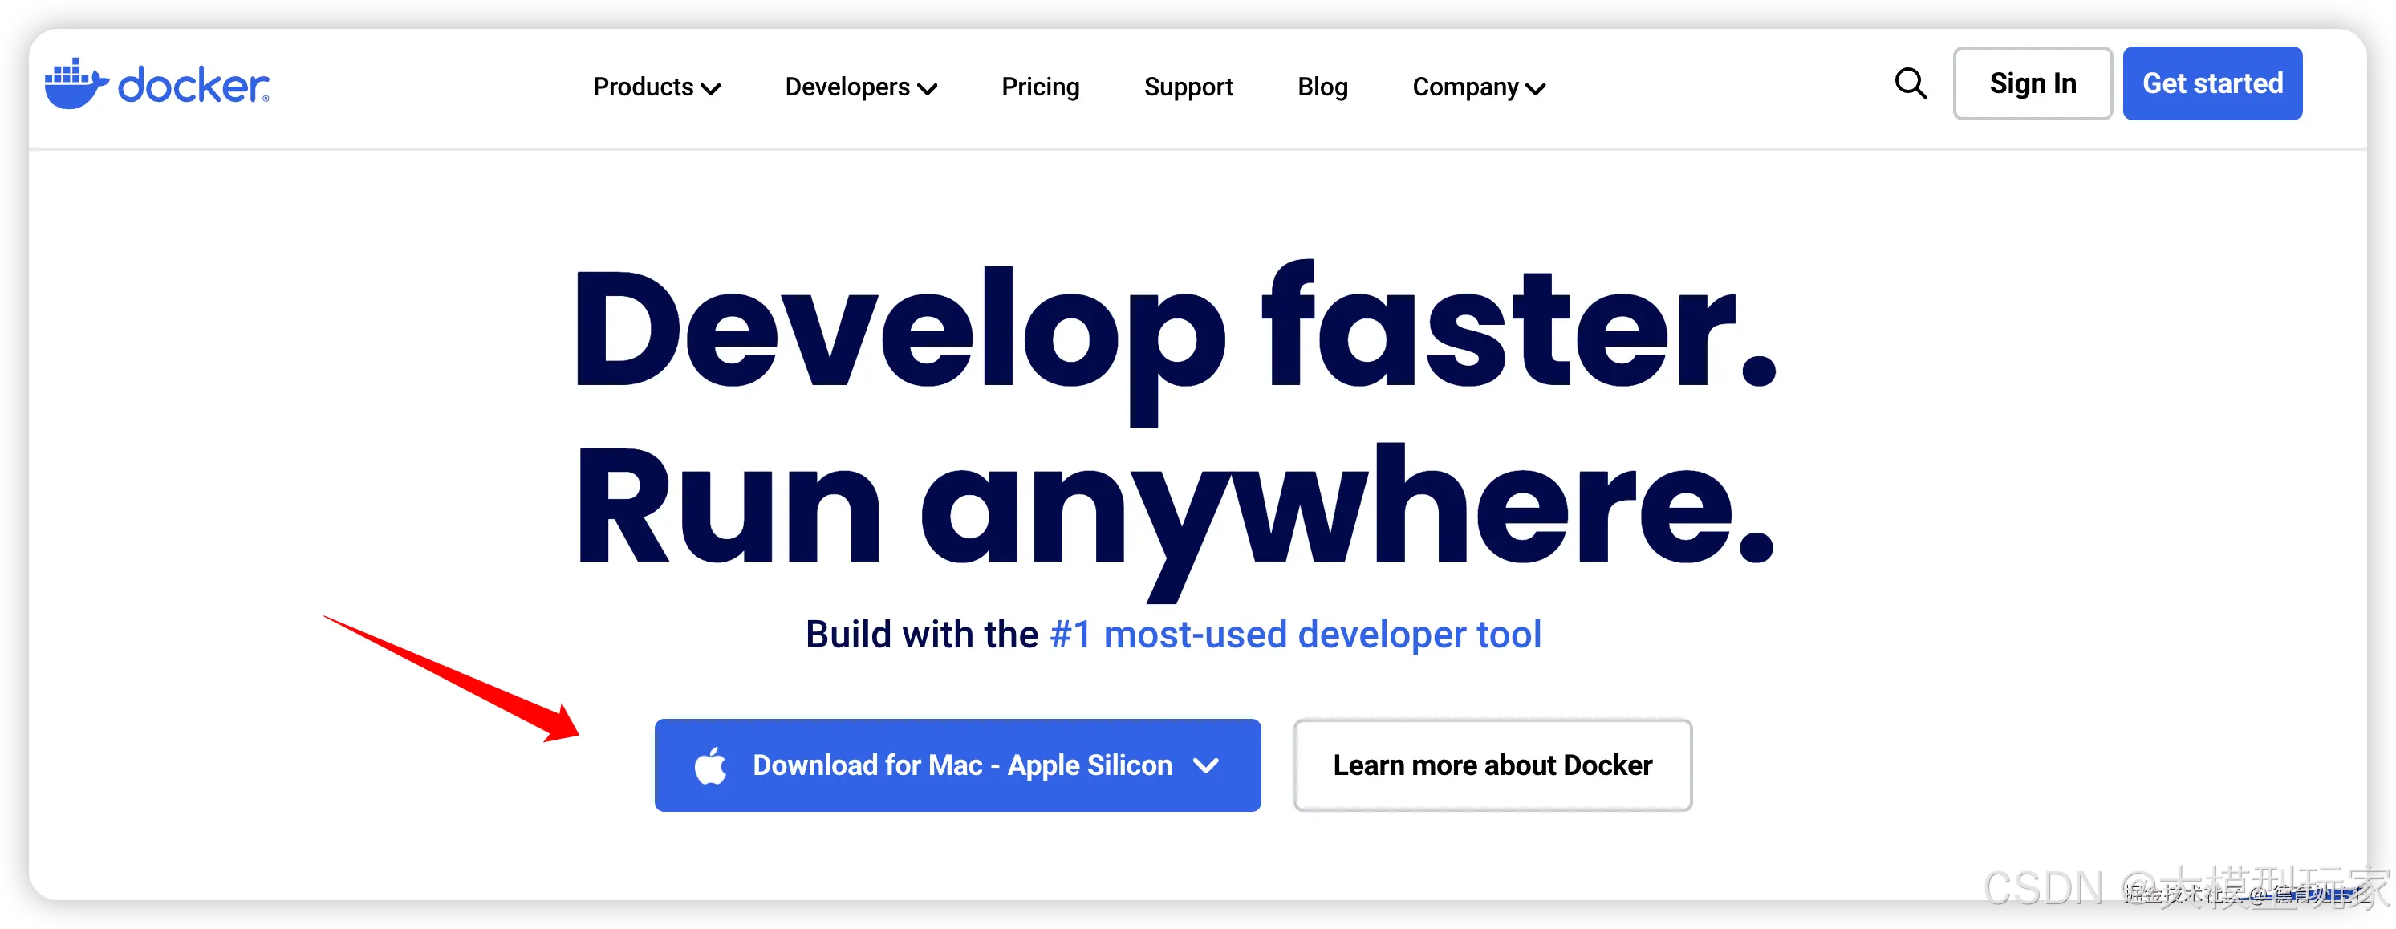Open the search

coord(1910,83)
